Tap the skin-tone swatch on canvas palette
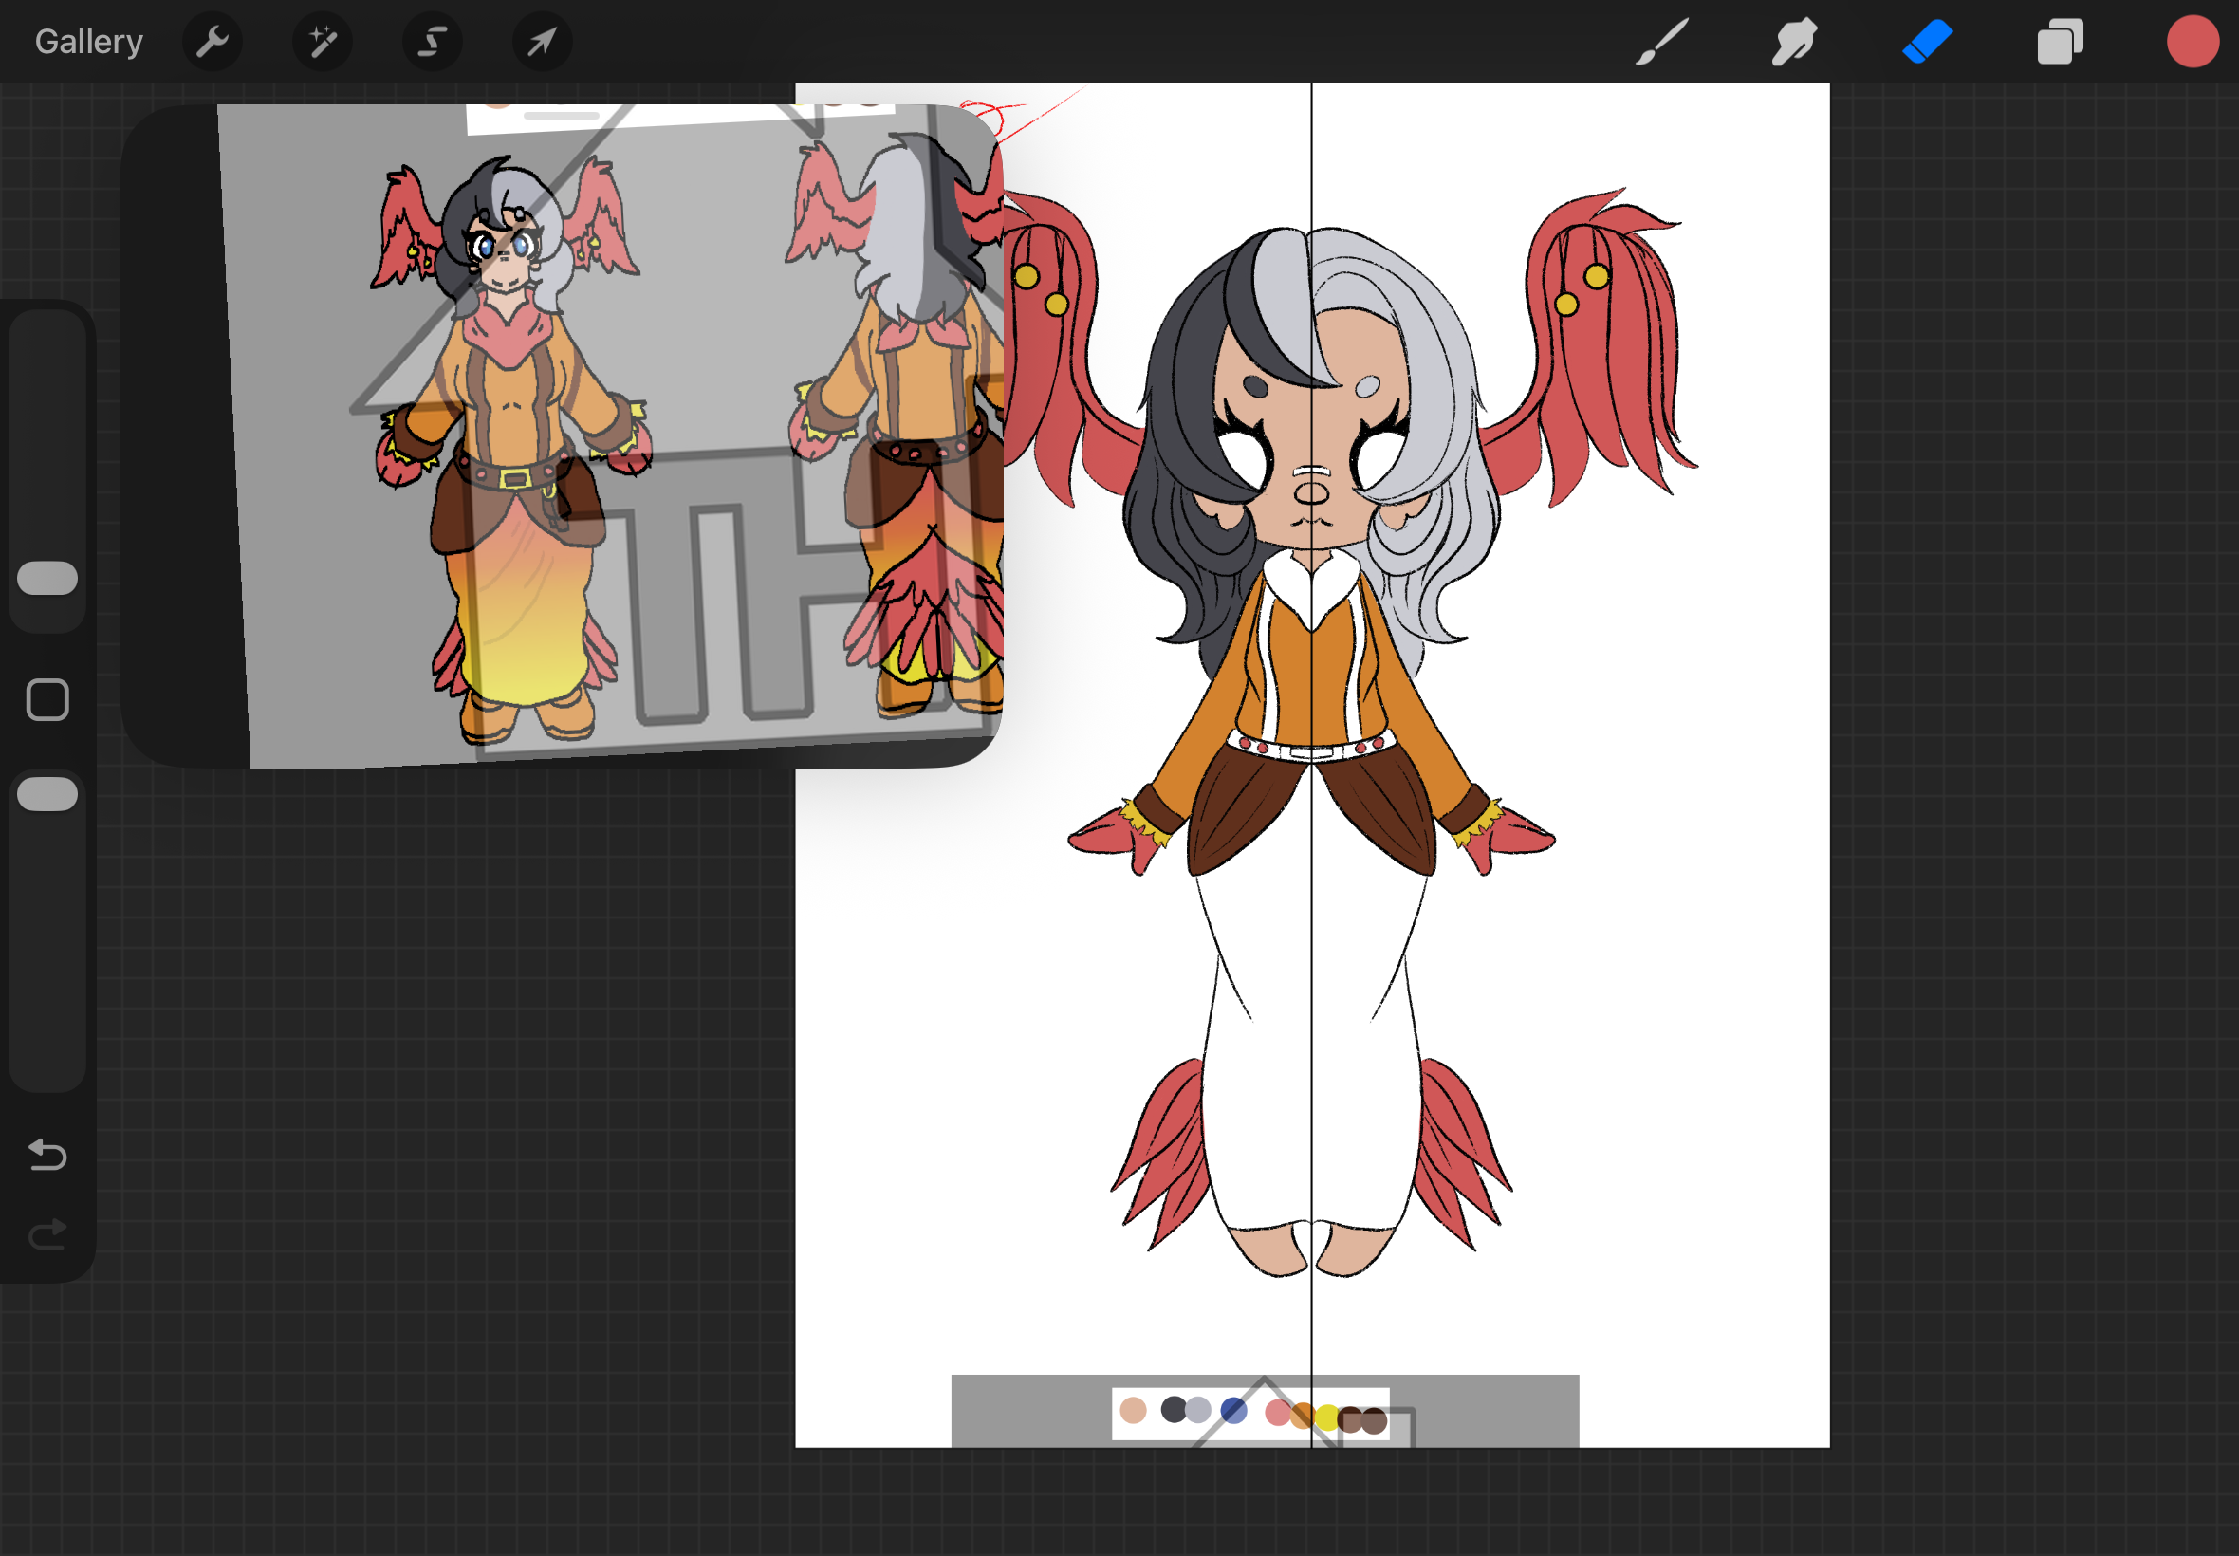 pos(1133,1411)
